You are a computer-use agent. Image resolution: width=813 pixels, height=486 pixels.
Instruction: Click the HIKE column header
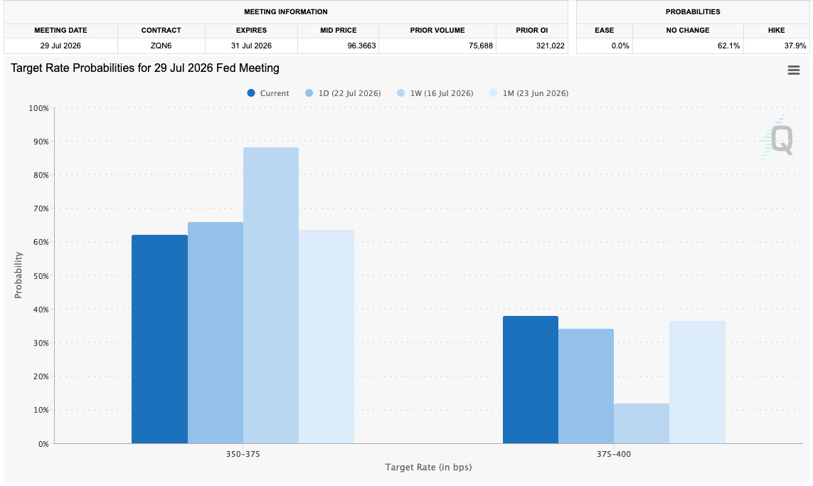click(776, 30)
